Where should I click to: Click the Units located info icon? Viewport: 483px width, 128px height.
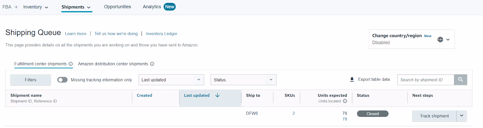point(345,101)
